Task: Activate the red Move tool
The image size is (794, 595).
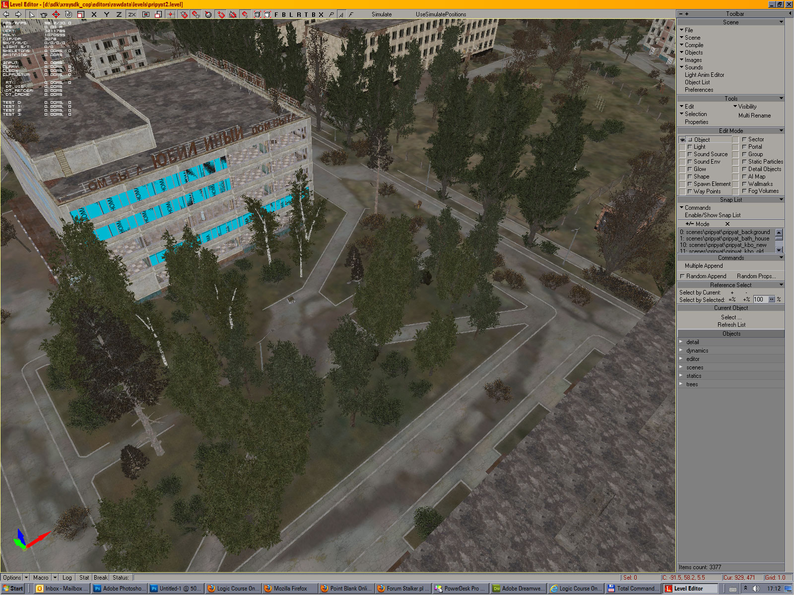Action: 56,14
